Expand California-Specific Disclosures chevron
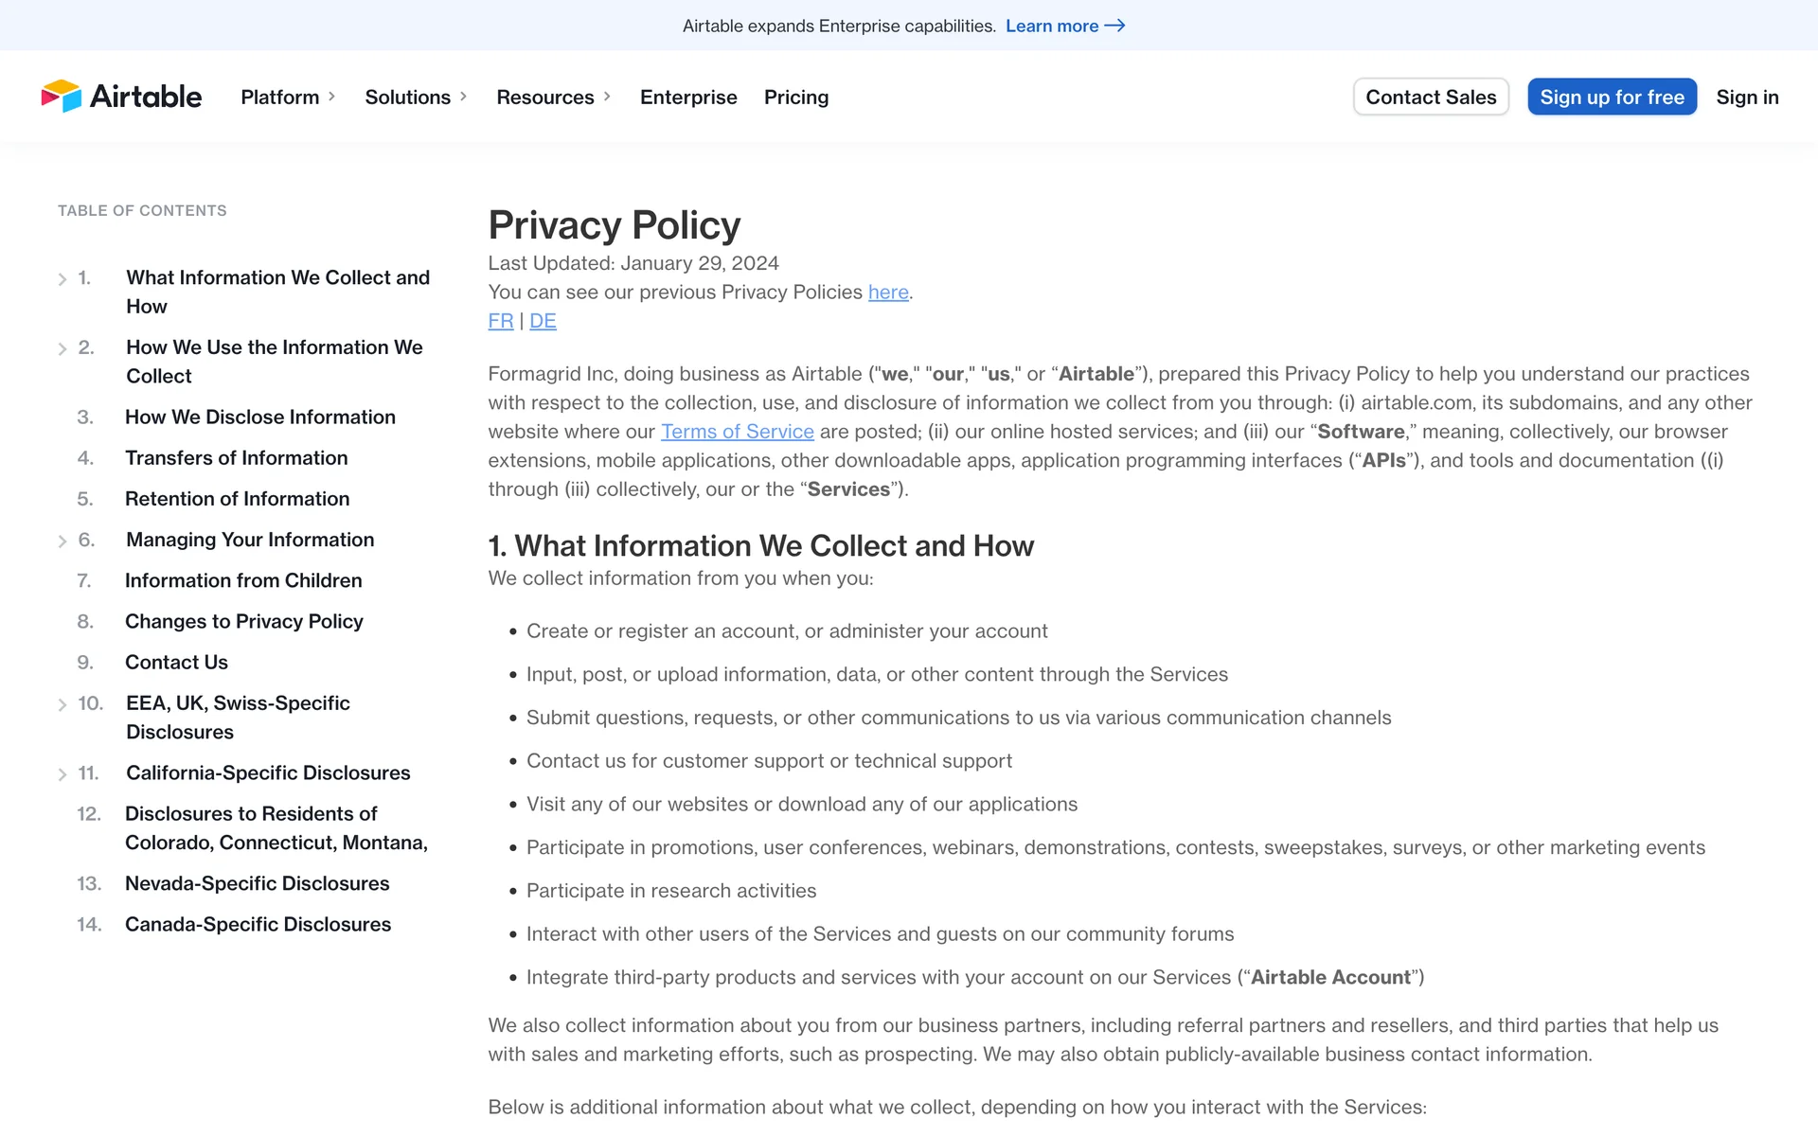 point(62,774)
